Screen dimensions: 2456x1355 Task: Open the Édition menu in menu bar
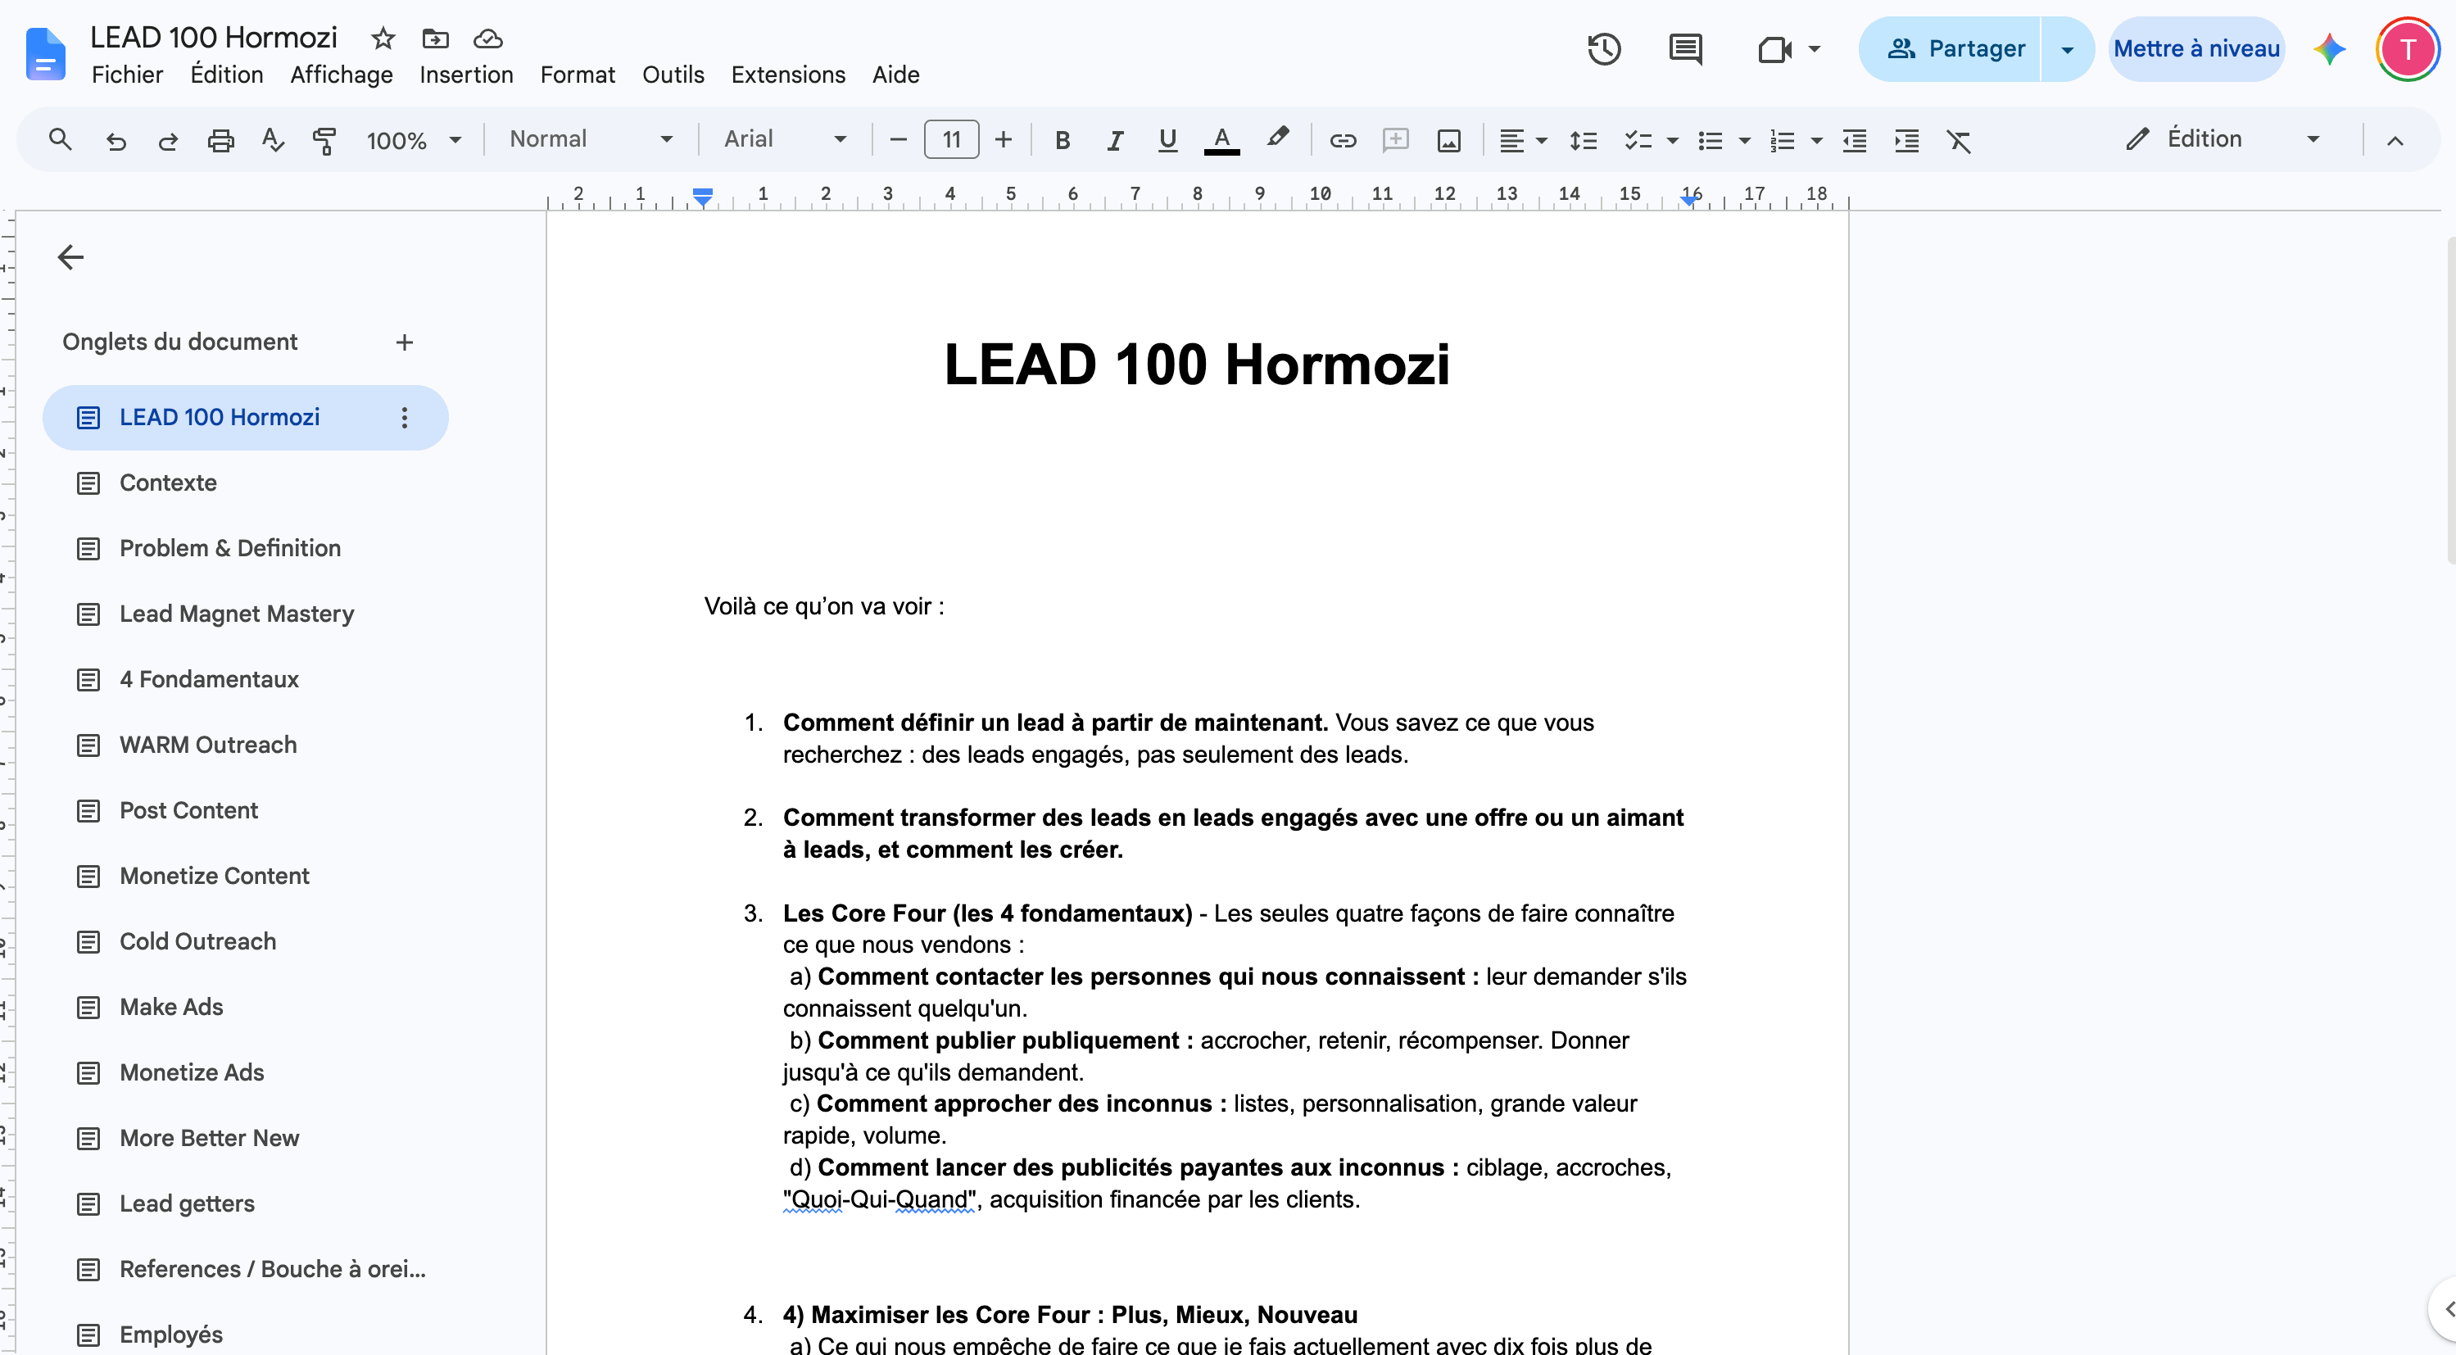click(x=227, y=75)
